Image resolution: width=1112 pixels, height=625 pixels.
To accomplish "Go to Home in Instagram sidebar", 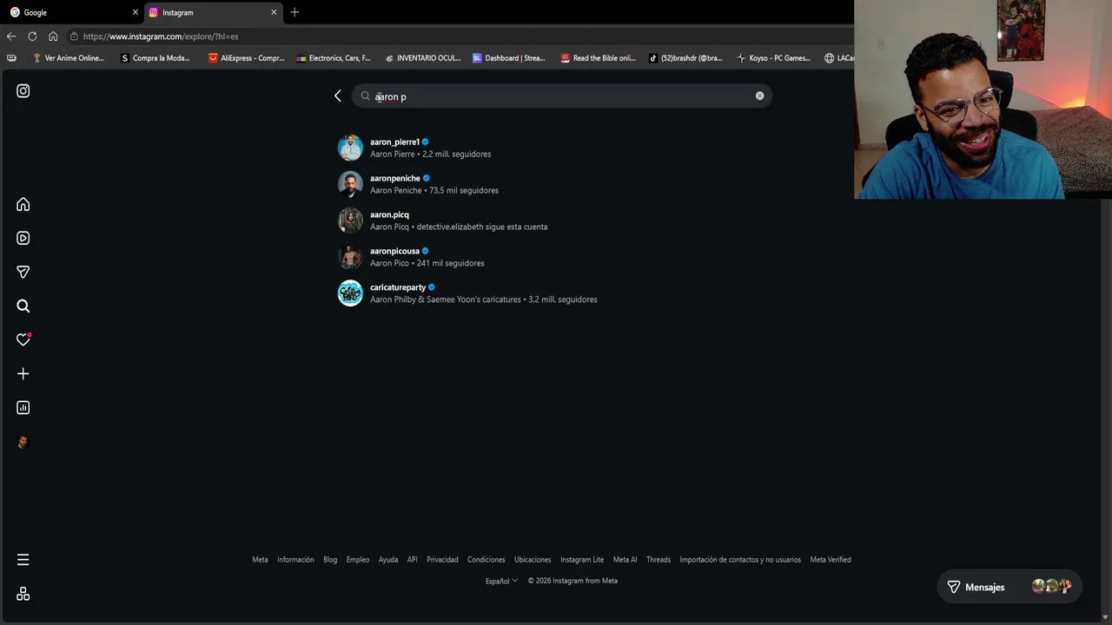I will point(23,205).
